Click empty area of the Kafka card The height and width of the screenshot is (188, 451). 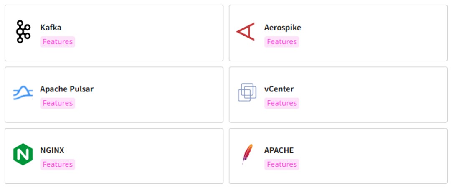pyautogui.click(x=149, y=33)
